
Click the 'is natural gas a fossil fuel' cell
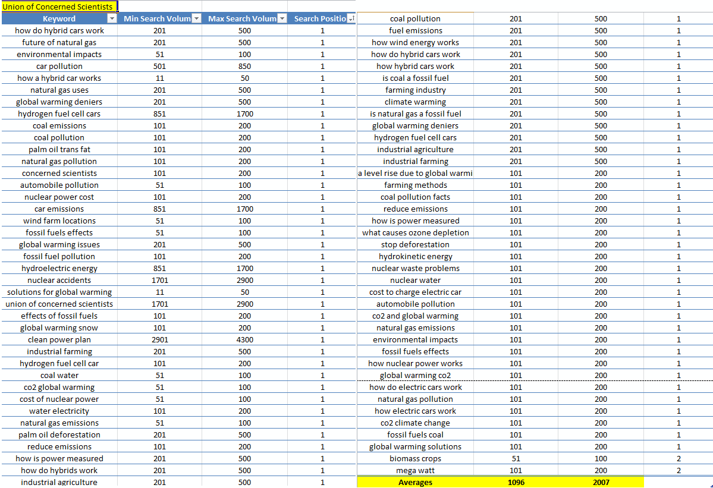coord(415,114)
